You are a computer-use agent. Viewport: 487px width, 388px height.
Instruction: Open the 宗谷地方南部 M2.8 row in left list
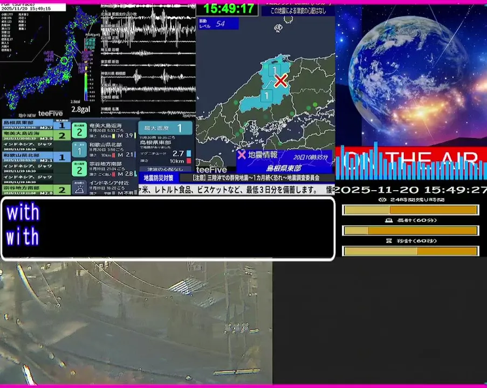pos(36,190)
